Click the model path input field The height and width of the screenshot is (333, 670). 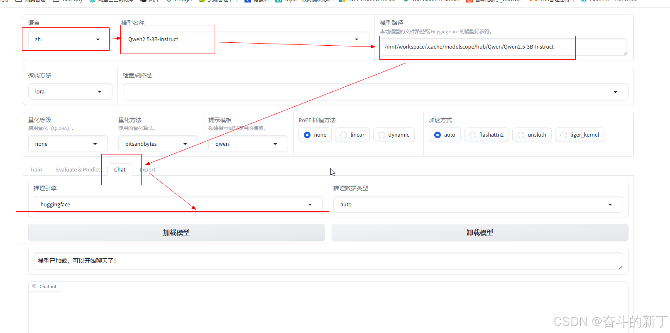(504, 47)
